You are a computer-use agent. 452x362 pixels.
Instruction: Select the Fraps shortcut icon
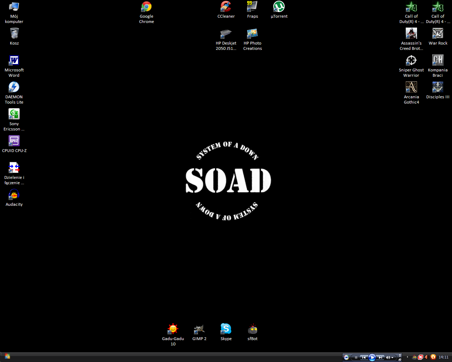click(252, 10)
